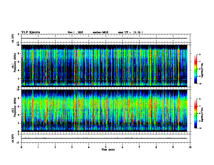Viewport: 214px width, 165px height.
Task: Click time axis tick label "7"
Action: coord(139,147)
